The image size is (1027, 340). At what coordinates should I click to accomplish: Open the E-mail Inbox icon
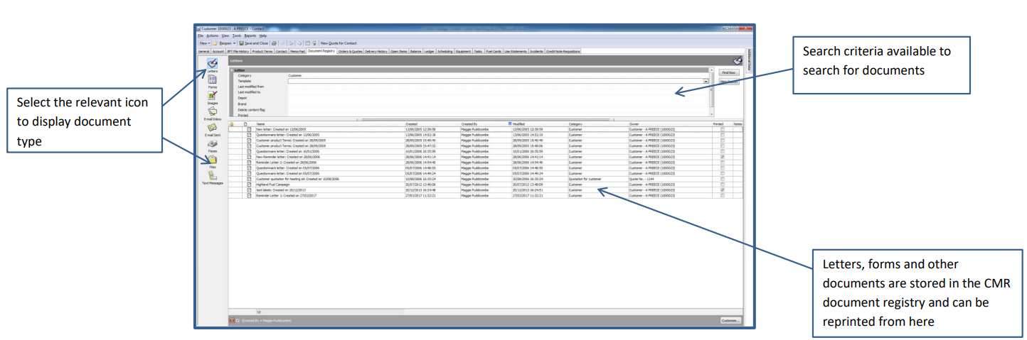tap(213, 112)
